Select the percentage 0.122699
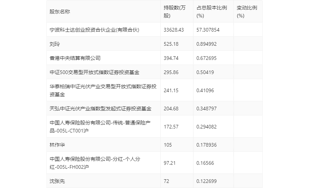309x188 pixels. [x=206, y=181]
